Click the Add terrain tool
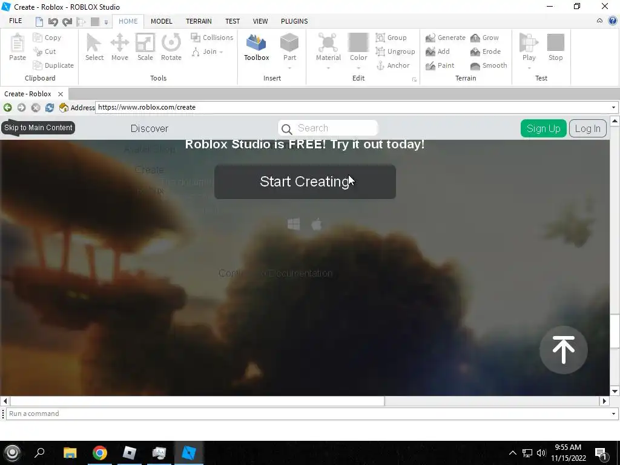This screenshot has width=620, height=465. 438,51
